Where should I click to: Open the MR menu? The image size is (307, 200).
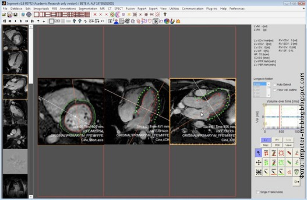(x=102, y=9)
